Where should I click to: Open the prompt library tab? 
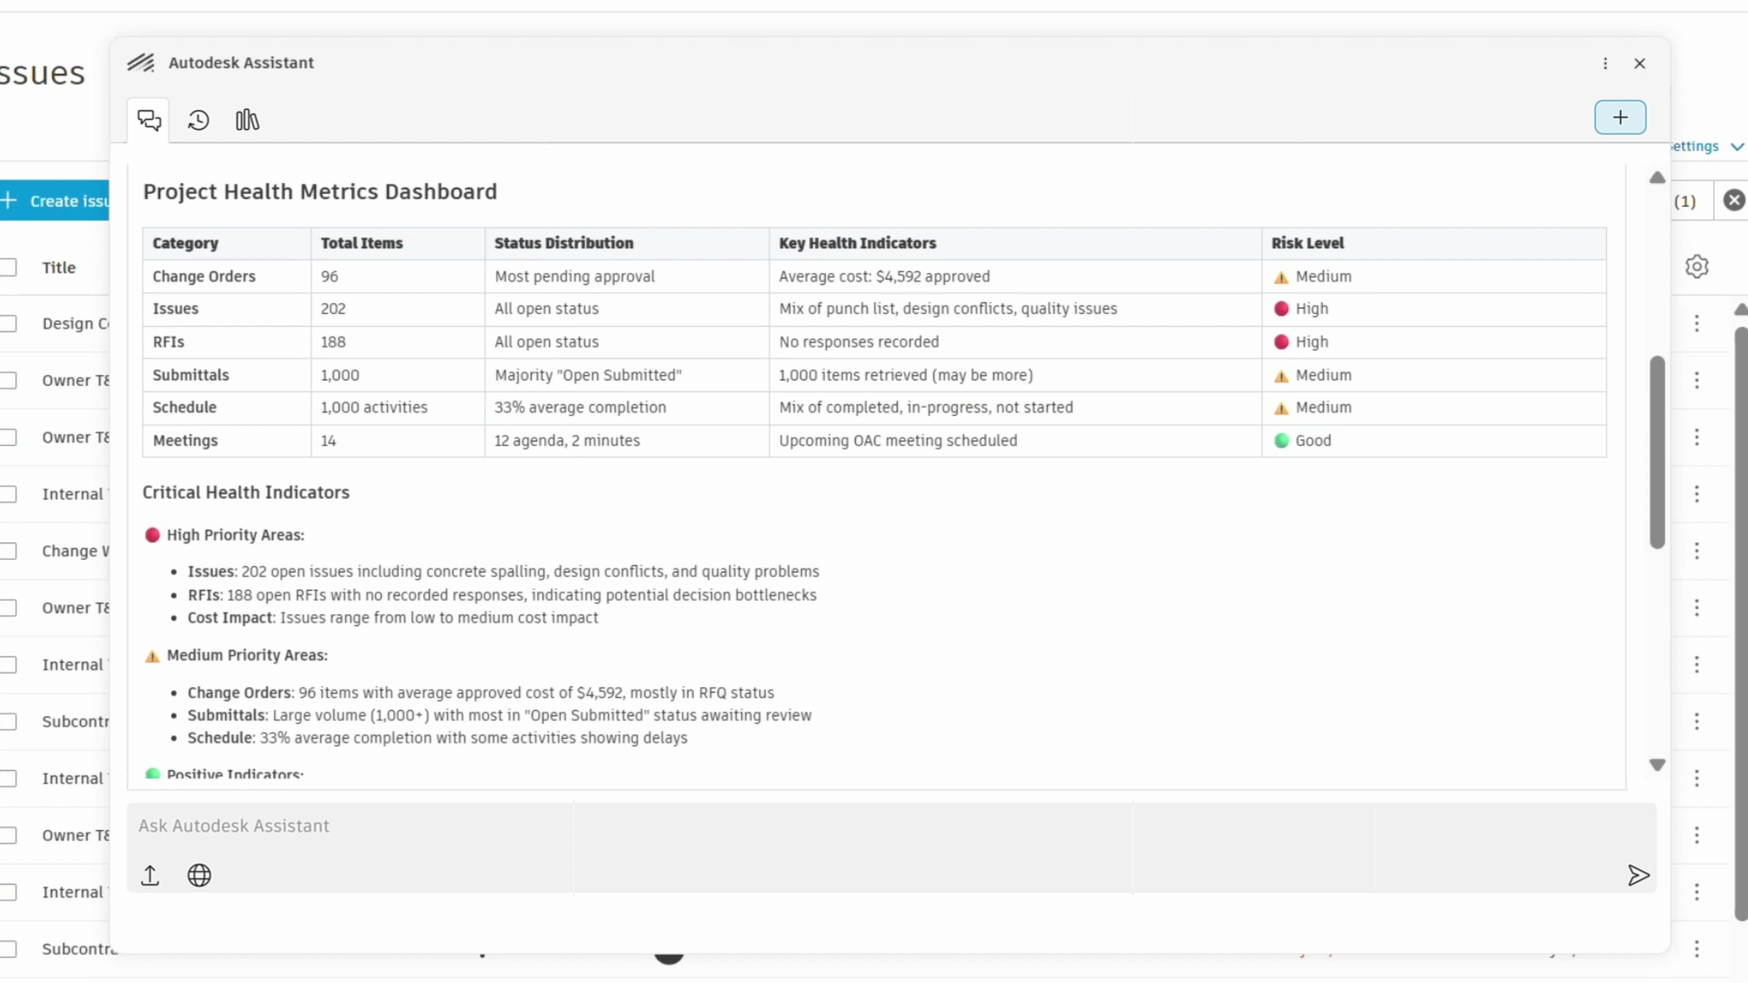tap(247, 120)
